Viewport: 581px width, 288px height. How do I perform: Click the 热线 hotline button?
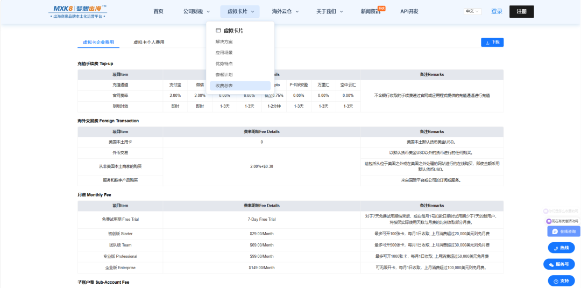coord(561,248)
